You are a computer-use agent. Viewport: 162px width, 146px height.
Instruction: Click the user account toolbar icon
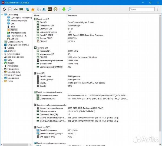coord(44,9)
